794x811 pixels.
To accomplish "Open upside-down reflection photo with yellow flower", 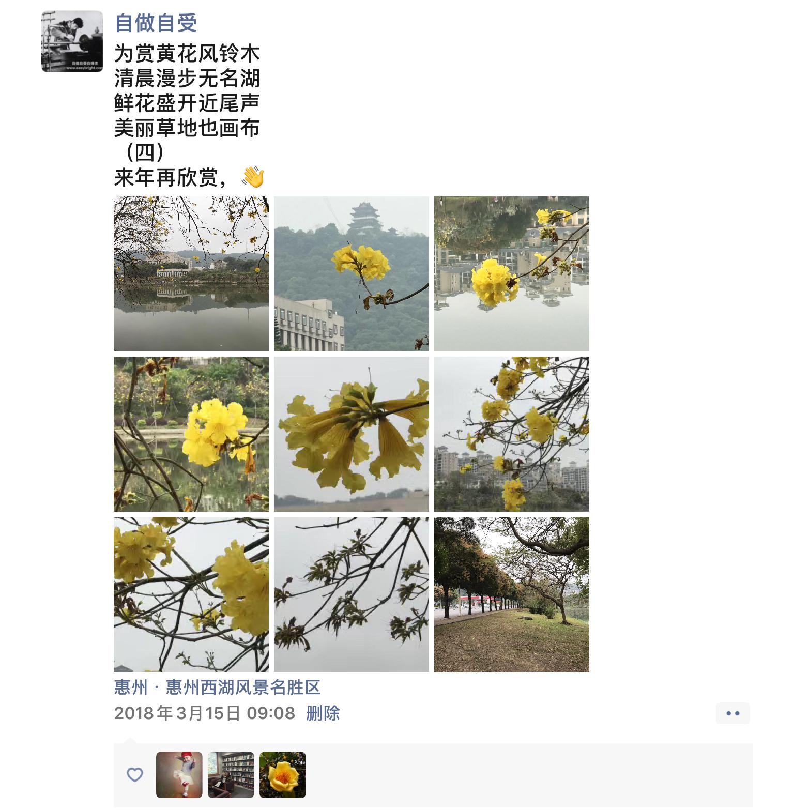I will (512, 274).
